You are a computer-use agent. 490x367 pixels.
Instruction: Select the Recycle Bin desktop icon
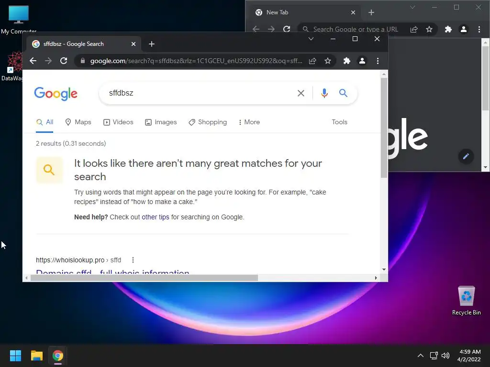(x=466, y=300)
